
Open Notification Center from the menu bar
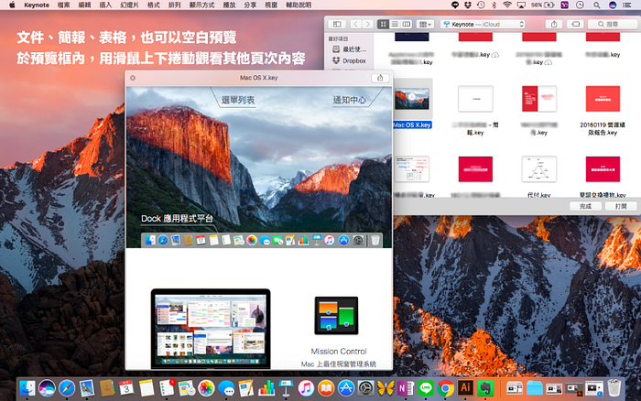[626, 5]
